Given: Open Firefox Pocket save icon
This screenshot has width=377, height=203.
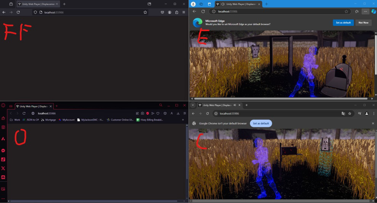Looking at the screenshot, I should pyautogui.click(x=162, y=12).
